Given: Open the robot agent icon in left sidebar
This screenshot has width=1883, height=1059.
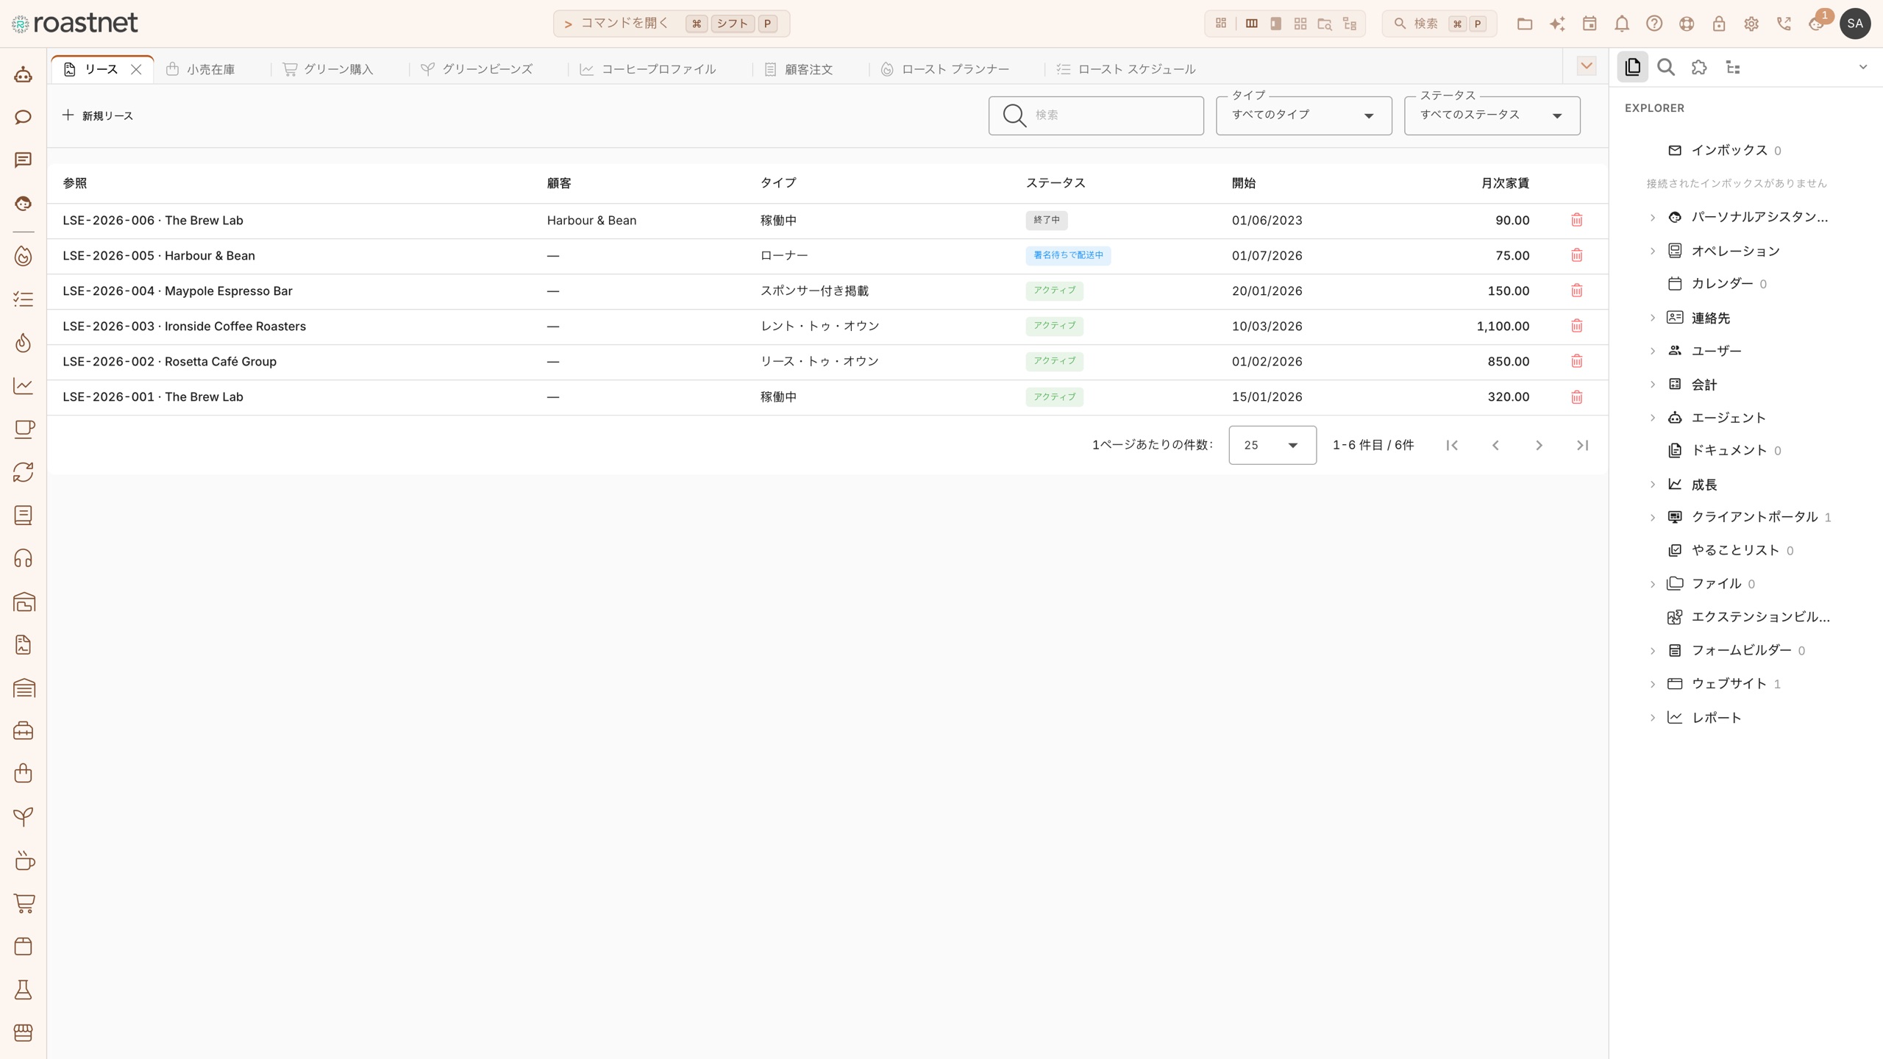Looking at the screenshot, I should tap(24, 74).
